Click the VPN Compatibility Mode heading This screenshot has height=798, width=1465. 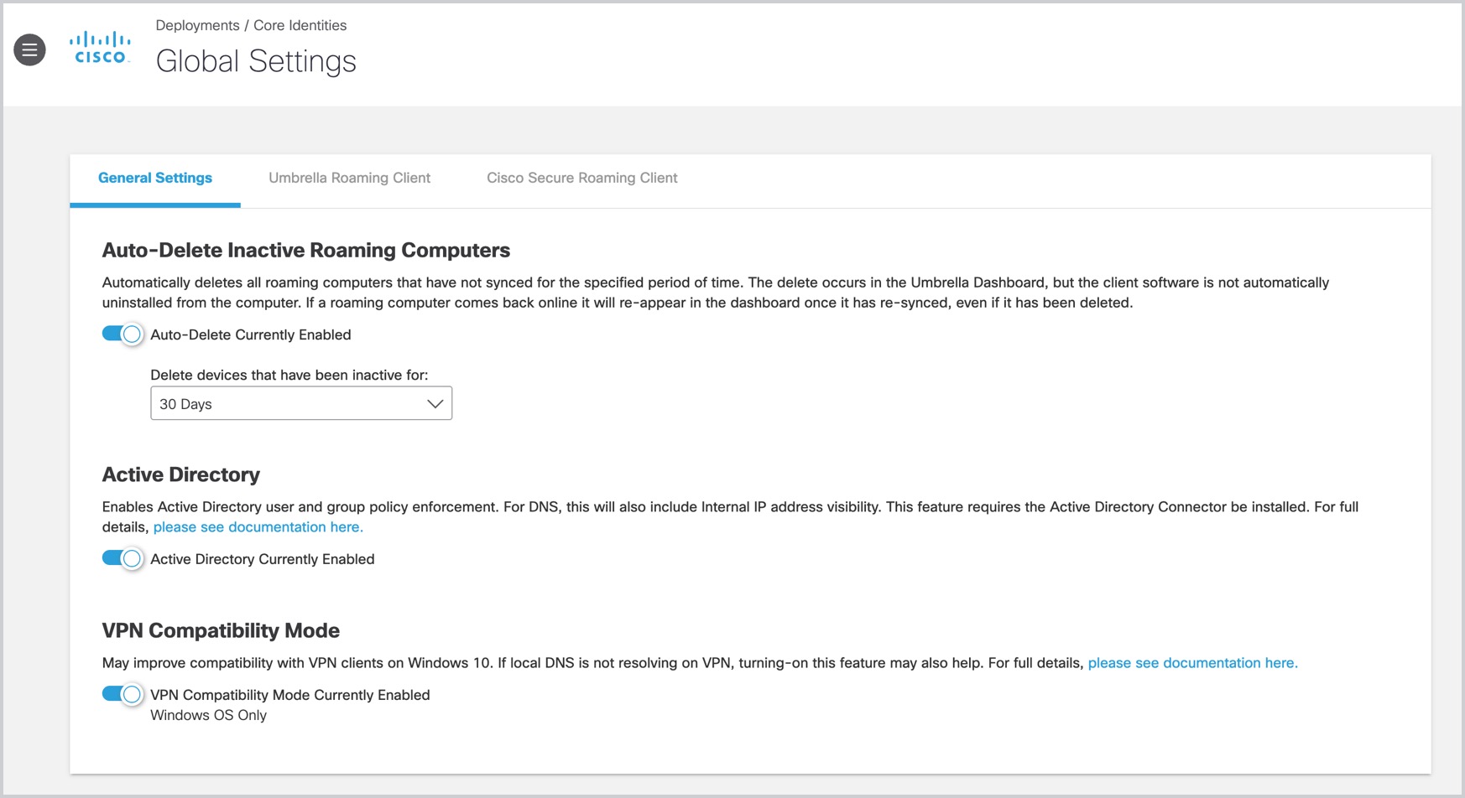[x=221, y=630]
